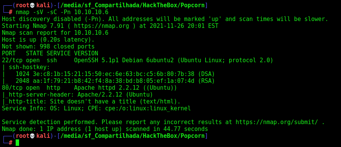This screenshot has width=341, height=147.
Task: Click the Nmap done summary line
Action: tap(105, 129)
